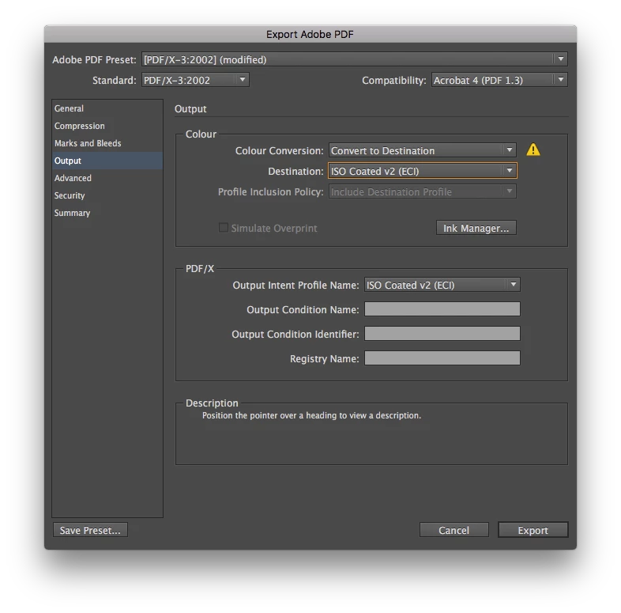
Task: Click the yellow warning icon beside Colour Conversion
Action: coord(533,149)
